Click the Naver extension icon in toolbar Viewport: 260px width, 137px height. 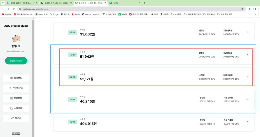(x=249, y=9)
